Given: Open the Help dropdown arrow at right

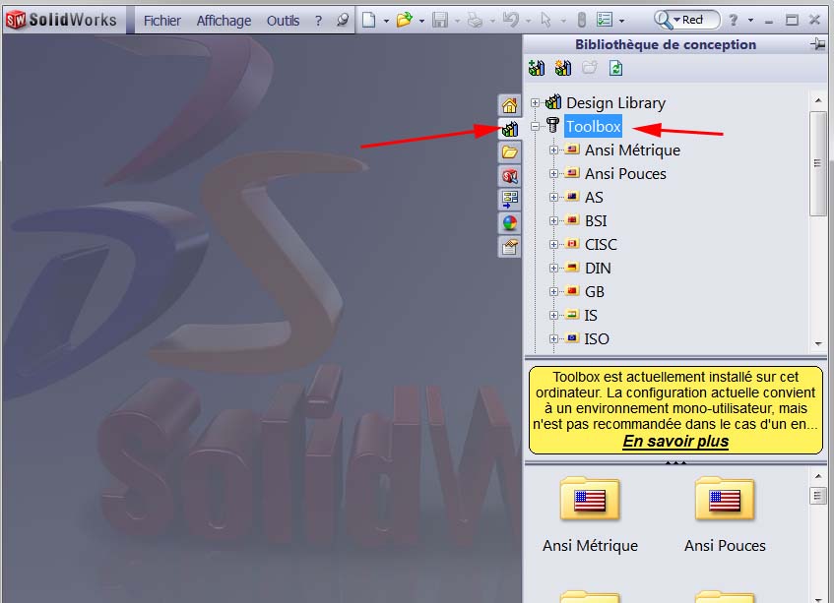Looking at the screenshot, I should 750,21.
